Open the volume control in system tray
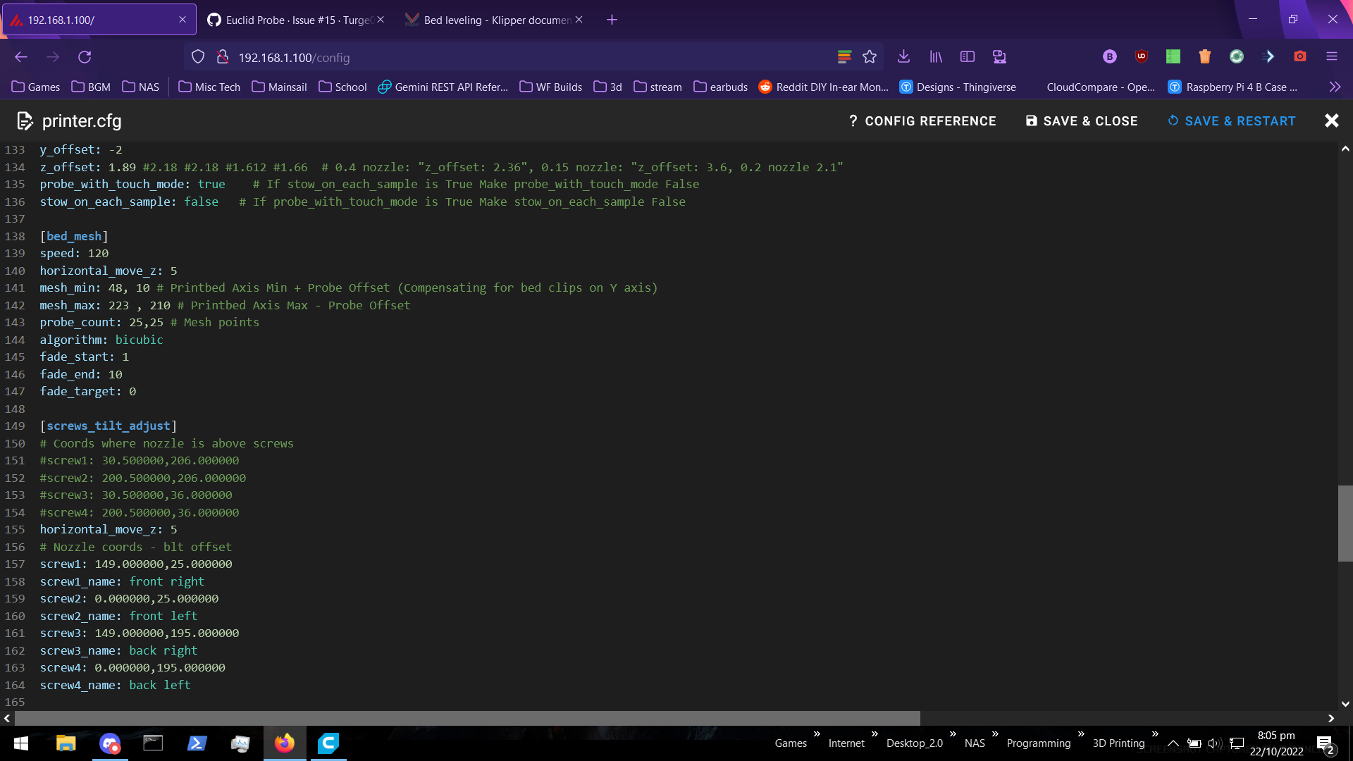Viewport: 1353px width, 761px height. point(1213,743)
